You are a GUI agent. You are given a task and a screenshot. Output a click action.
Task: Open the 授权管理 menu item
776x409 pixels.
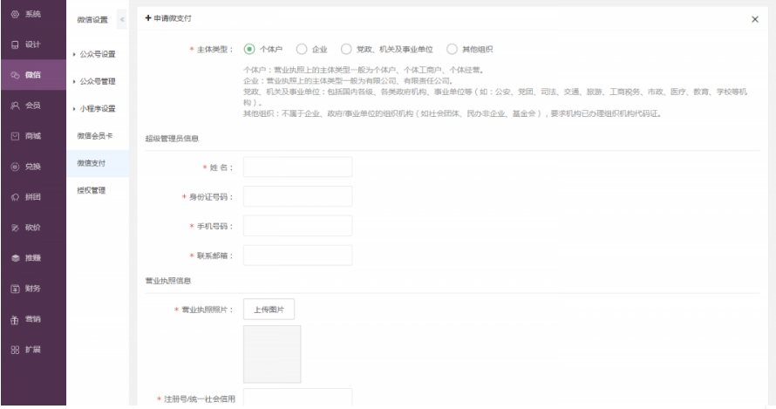(91, 190)
